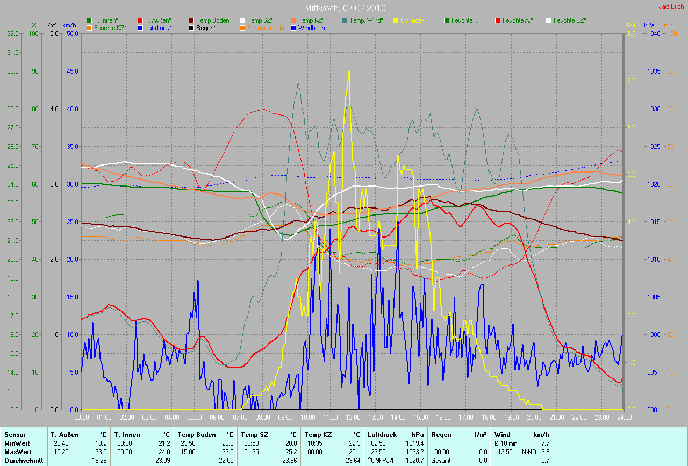Toggle the Feuchte I. series label
The height and width of the screenshot is (466, 688).
465,20
